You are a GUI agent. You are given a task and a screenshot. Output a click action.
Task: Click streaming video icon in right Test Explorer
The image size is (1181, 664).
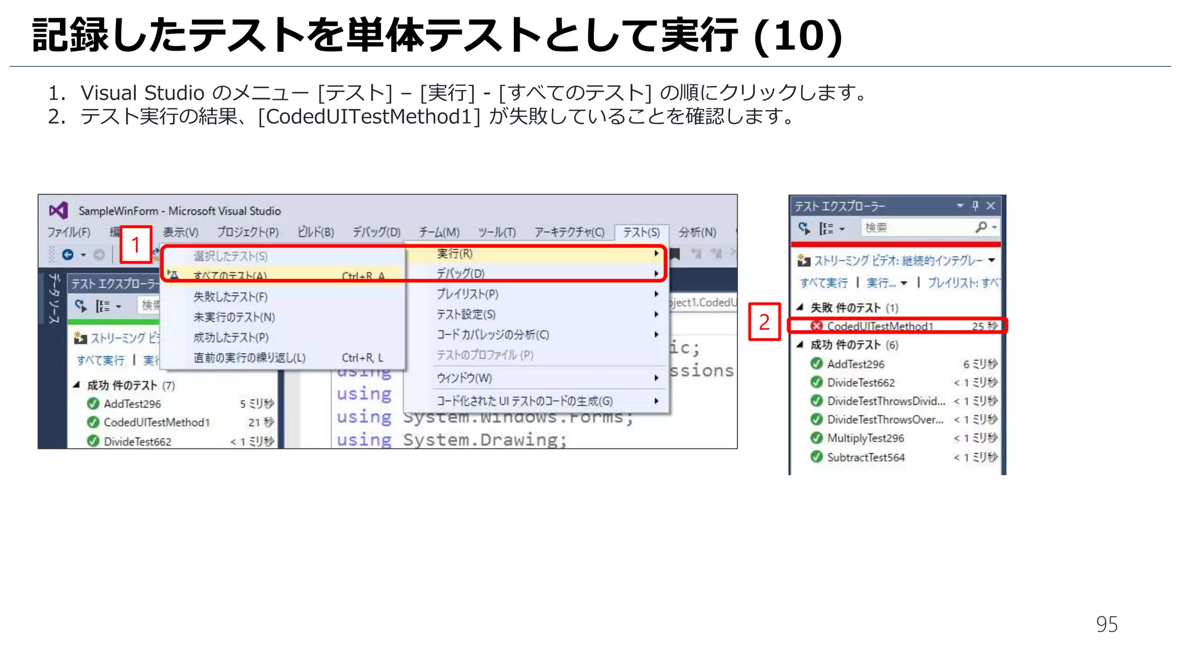pyautogui.click(x=804, y=261)
